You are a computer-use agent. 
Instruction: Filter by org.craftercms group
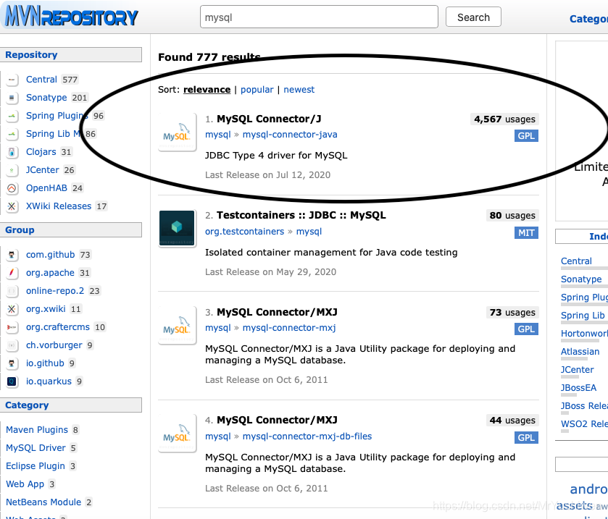tap(58, 327)
